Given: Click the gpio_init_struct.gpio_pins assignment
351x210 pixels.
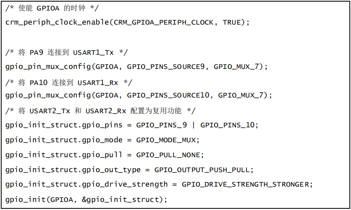Looking at the screenshot, I should [64, 125].
